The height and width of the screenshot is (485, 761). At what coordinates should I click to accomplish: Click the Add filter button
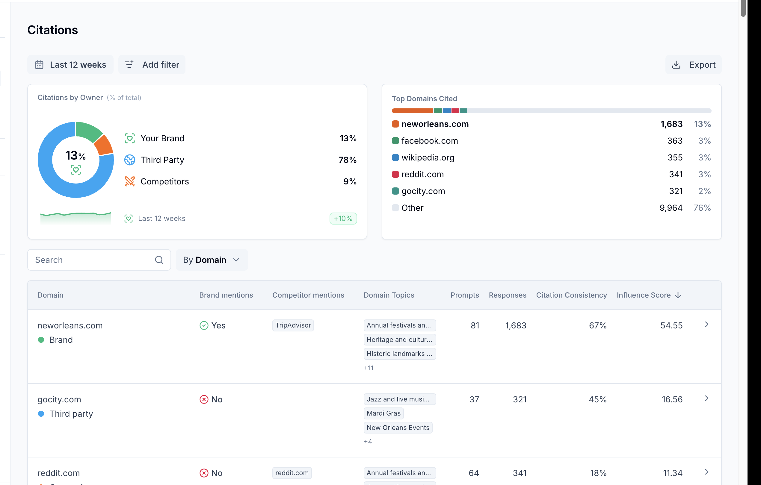[x=152, y=65]
